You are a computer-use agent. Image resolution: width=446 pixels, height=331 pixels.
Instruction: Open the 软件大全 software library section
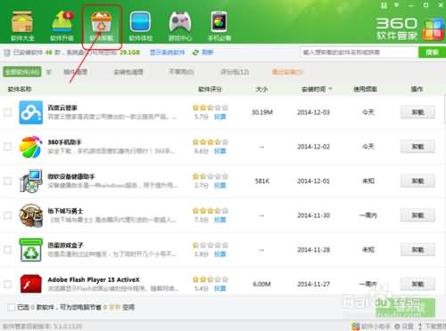[22, 26]
